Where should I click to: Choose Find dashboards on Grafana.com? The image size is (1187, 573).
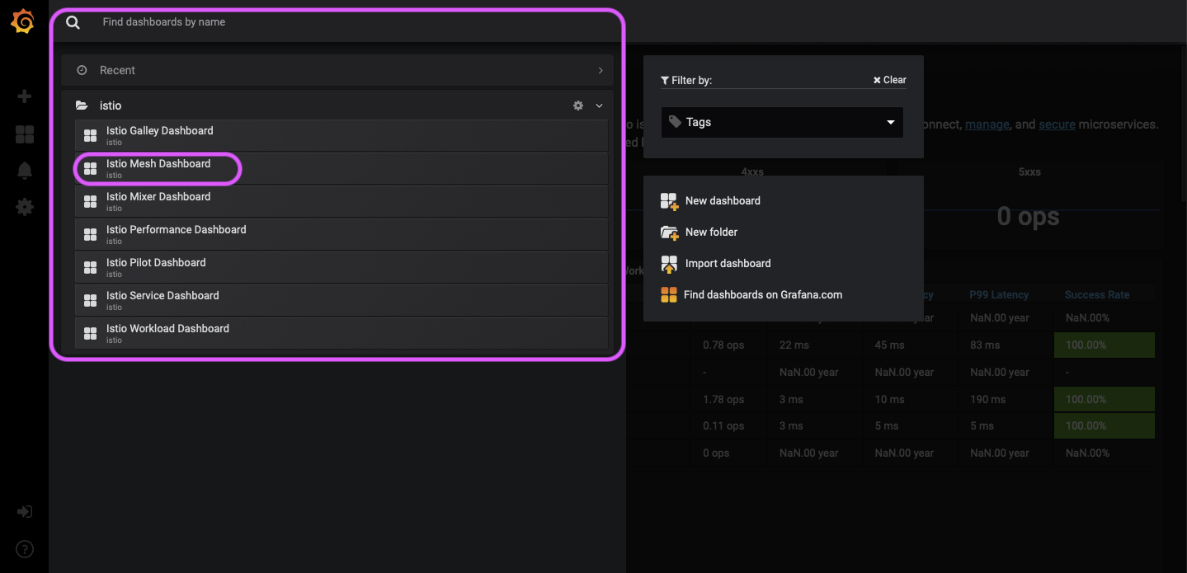tap(763, 294)
